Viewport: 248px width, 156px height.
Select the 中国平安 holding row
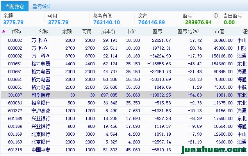click(125, 150)
